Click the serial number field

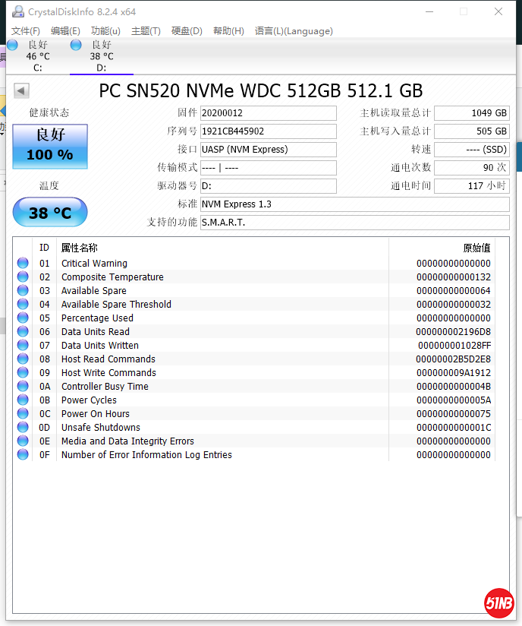click(x=268, y=131)
